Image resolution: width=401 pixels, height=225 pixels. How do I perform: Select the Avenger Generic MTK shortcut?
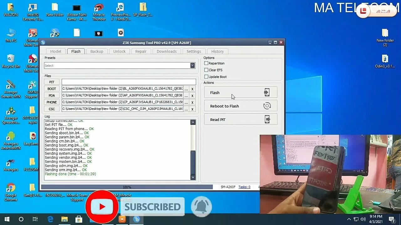(x=11, y=89)
